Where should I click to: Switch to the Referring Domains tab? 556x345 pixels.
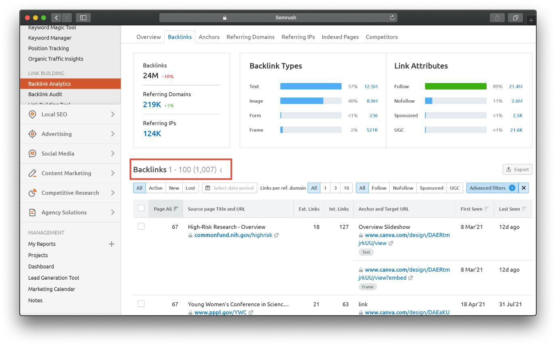(x=251, y=37)
